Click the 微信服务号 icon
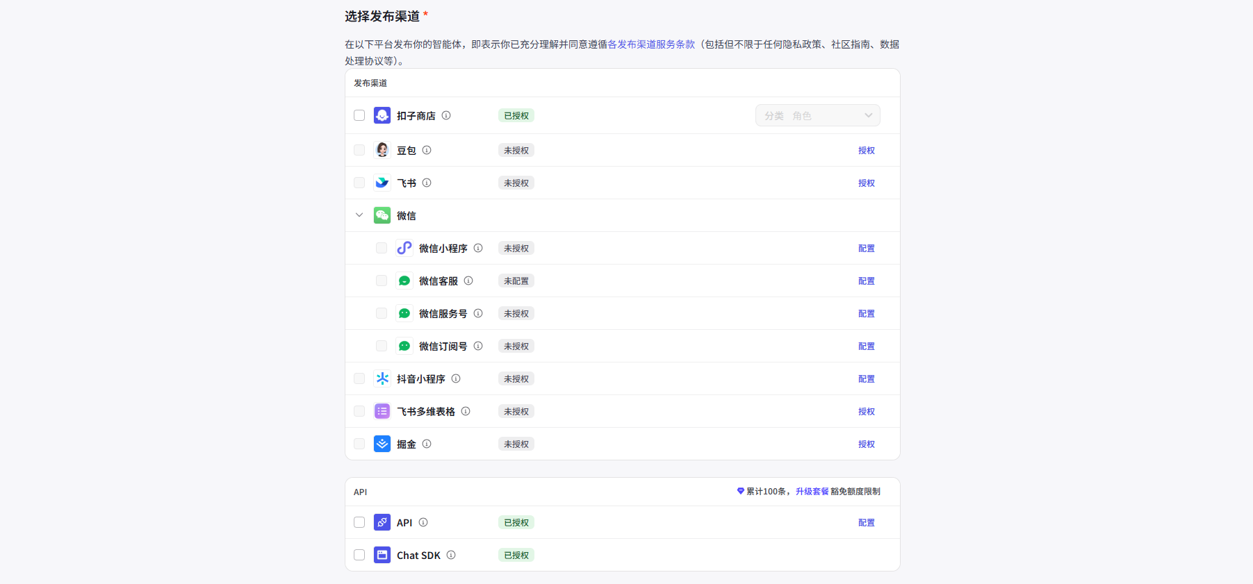1253x584 pixels. [404, 313]
